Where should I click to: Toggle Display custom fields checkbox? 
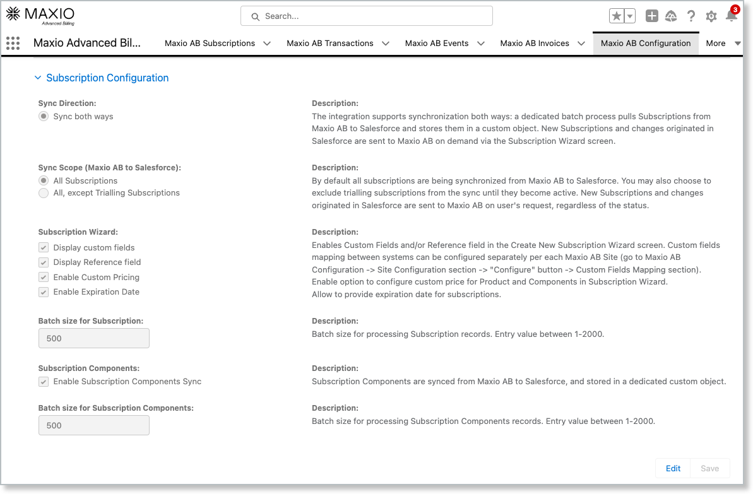click(44, 248)
